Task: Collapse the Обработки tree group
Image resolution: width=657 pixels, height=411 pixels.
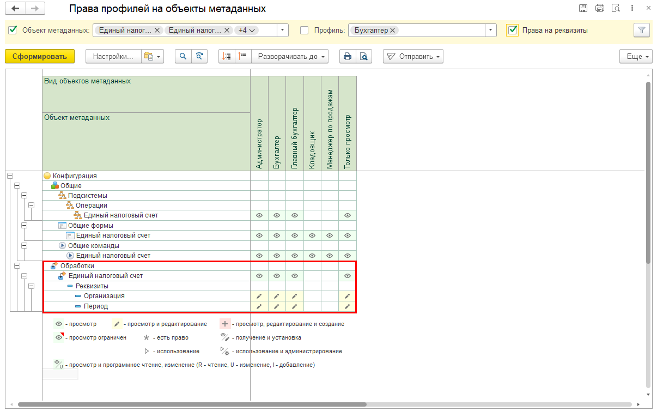Action: [17, 266]
